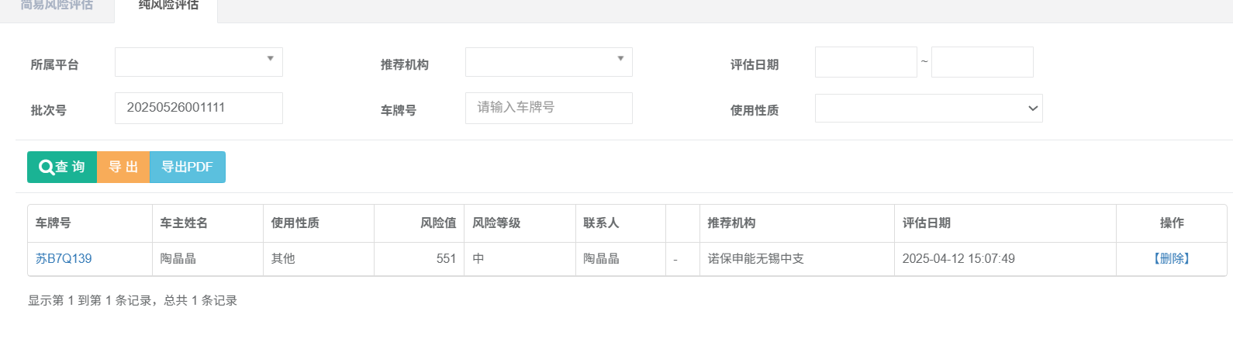Open the 所属平台 dropdown
Screen dimensions: 1233x342
click(199, 62)
